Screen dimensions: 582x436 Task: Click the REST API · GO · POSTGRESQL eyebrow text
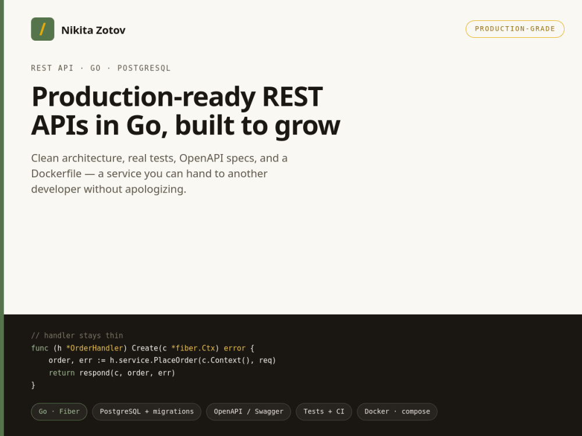click(x=101, y=68)
